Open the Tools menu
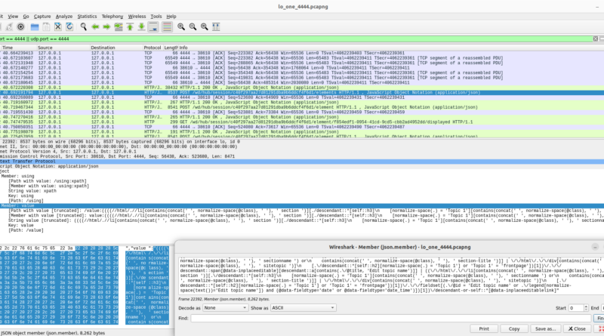 coord(156,16)
